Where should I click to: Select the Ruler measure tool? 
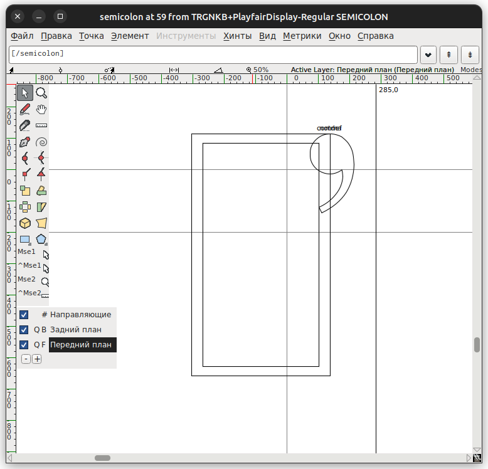[x=41, y=126]
